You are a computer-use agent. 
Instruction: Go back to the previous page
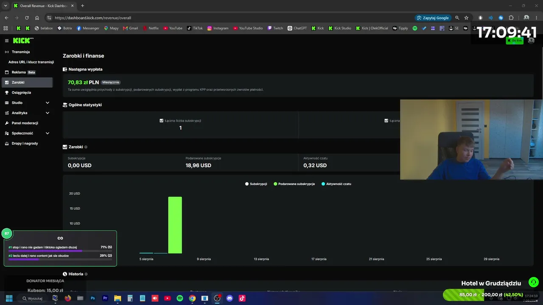point(6,18)
